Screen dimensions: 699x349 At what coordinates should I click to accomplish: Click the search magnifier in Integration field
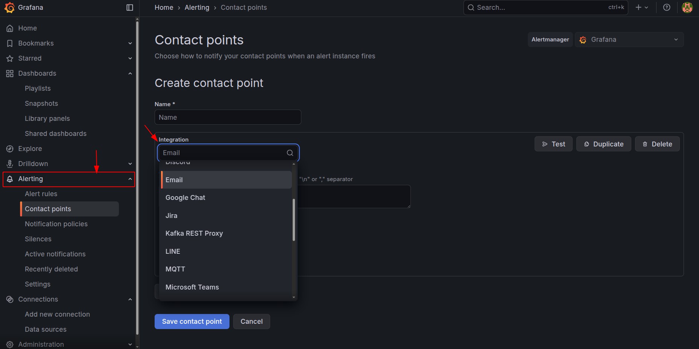point(290,153)
